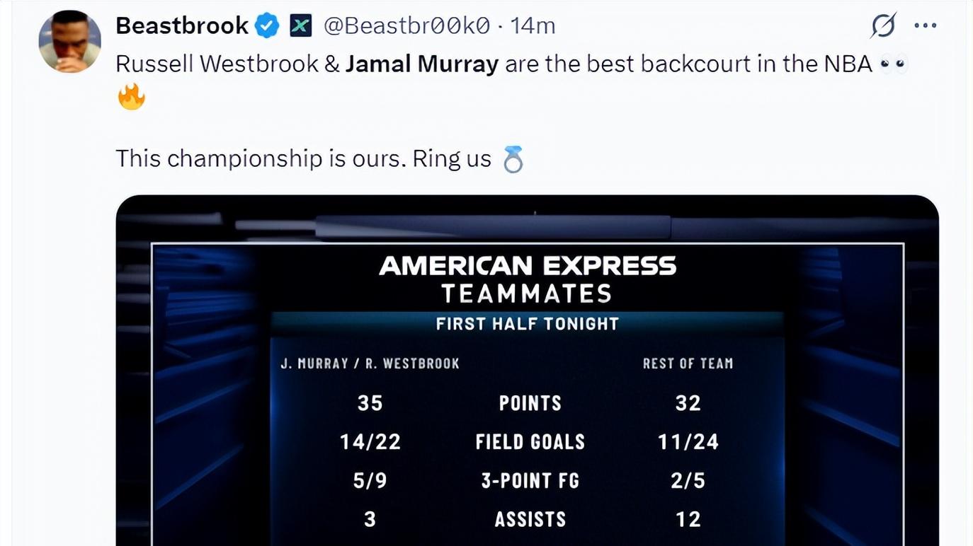This screenshot has width=973, height=546.
Task: Click the eyes emoji in tweet
Action: 893,64
